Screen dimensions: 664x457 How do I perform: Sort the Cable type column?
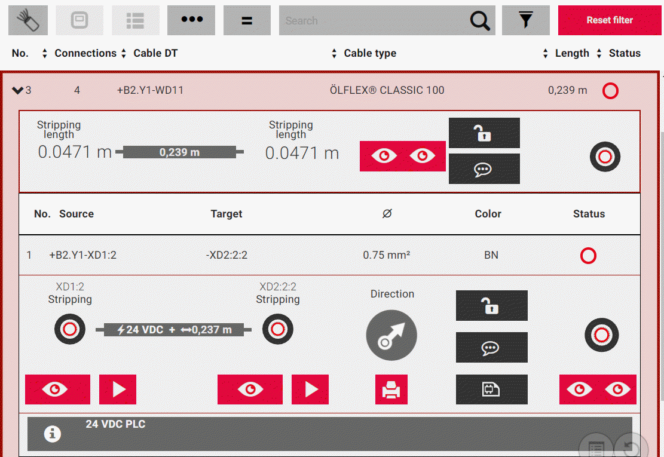[333, 53]
